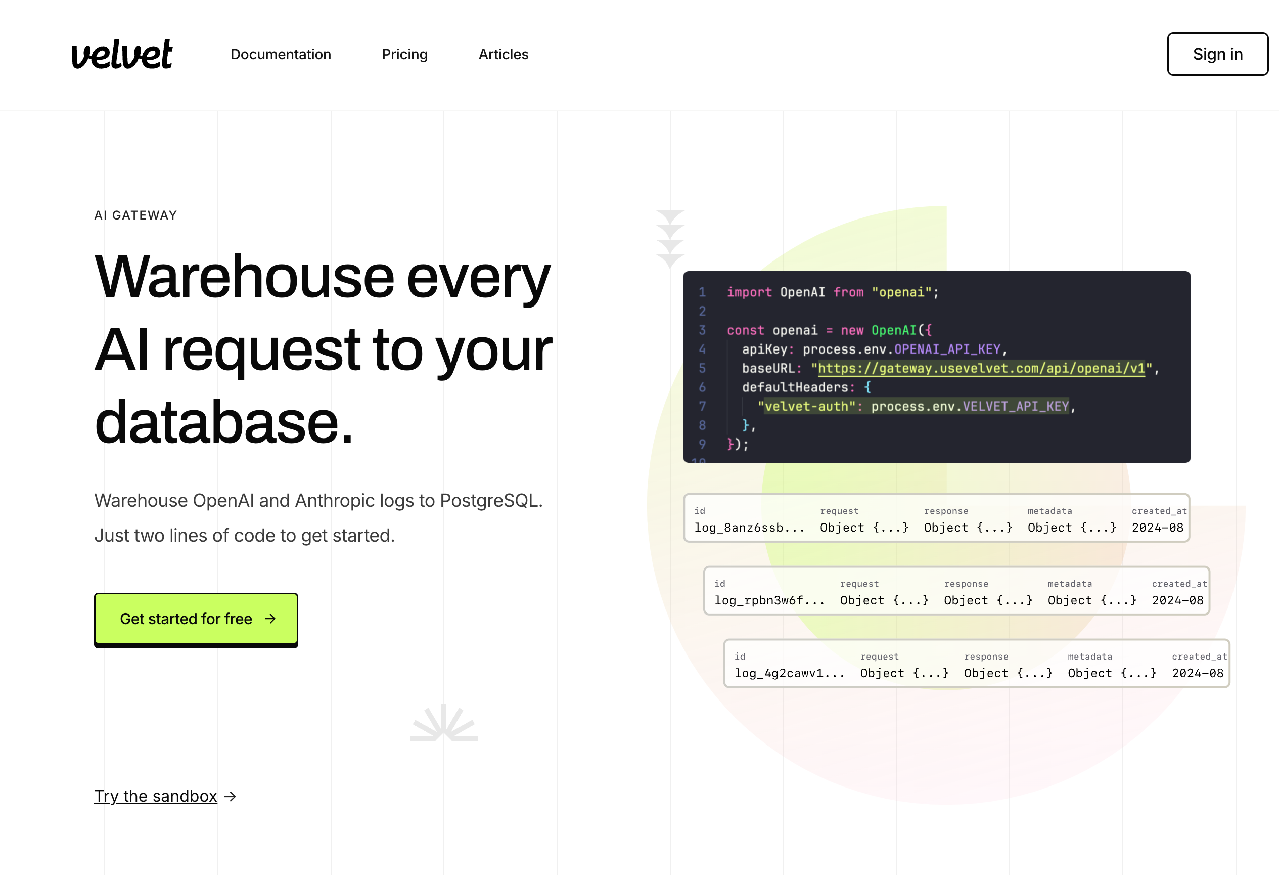Viewport: 1279px width, 875px height.
Task: Click the gateway.usevelvet.com URL in code
Action: [x=981, y=368]
